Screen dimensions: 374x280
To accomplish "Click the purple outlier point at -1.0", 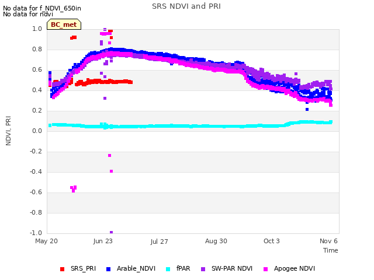I will (112, 232).
